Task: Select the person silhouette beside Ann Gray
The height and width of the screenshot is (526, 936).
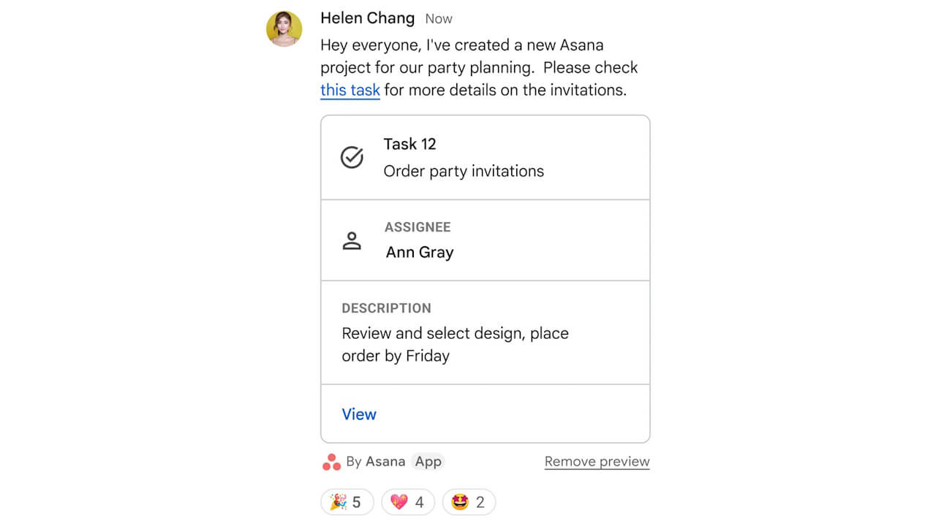Action: tap(352, 241)
